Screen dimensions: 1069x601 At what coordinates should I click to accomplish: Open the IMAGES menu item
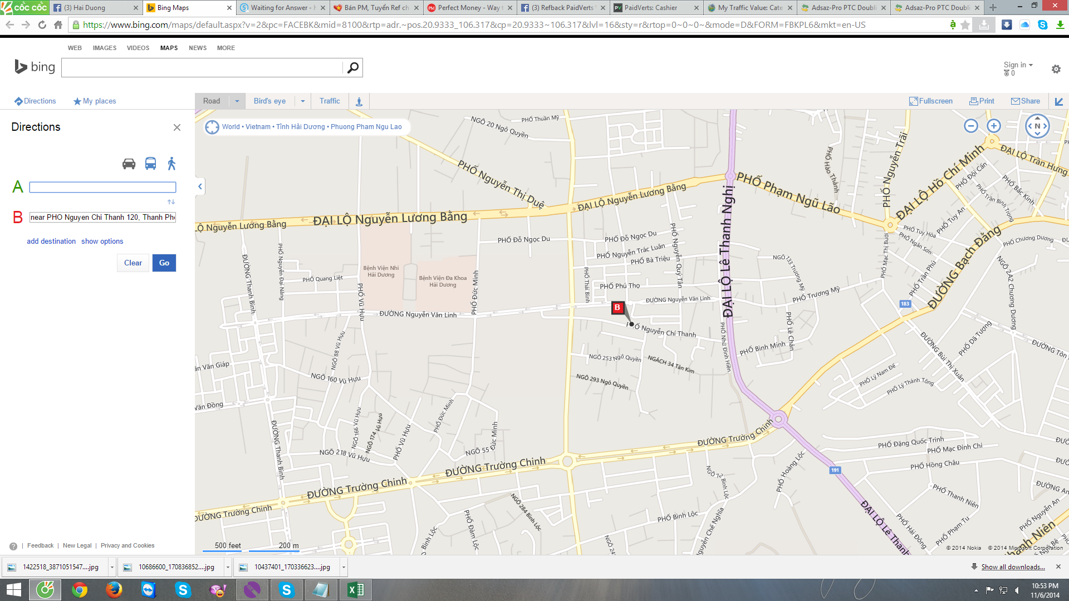point(105,48)
